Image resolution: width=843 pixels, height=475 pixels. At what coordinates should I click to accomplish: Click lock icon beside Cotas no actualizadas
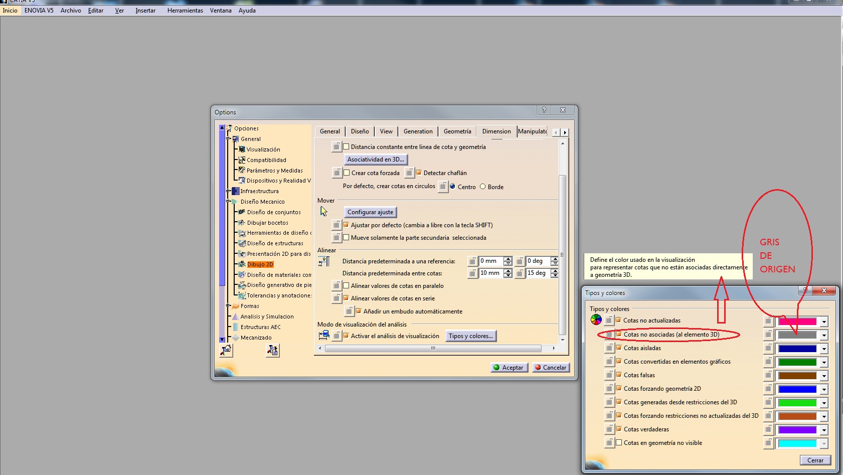609,320
